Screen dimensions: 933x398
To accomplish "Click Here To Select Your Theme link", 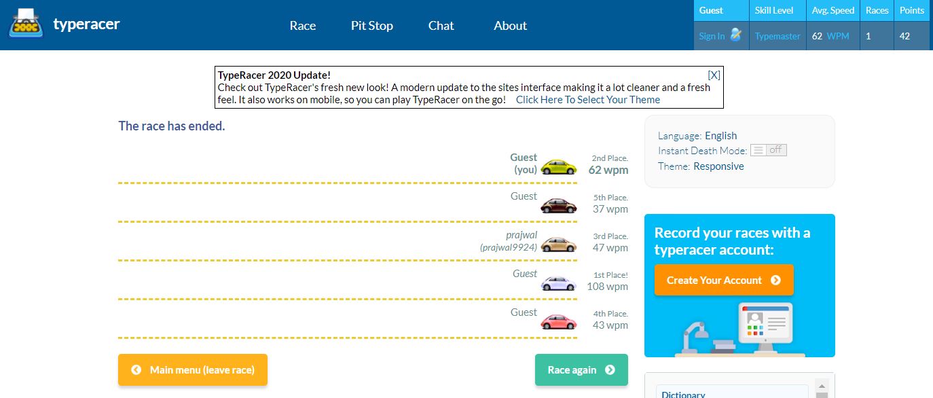I will point(588,100).
